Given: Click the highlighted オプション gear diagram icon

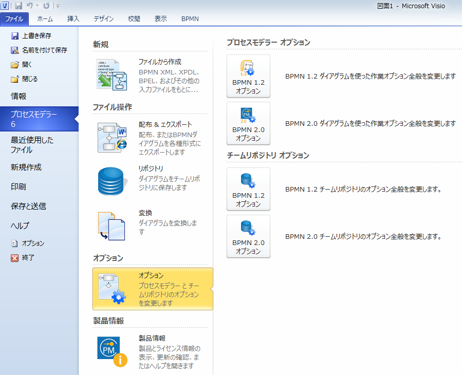Looking at the screenshot, I should [x=112, y=289].
